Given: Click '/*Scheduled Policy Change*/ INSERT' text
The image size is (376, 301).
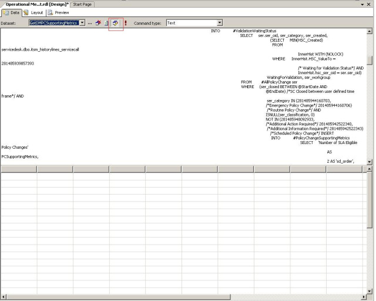Looking at the screenshot, I should click(x=302, y=133).
